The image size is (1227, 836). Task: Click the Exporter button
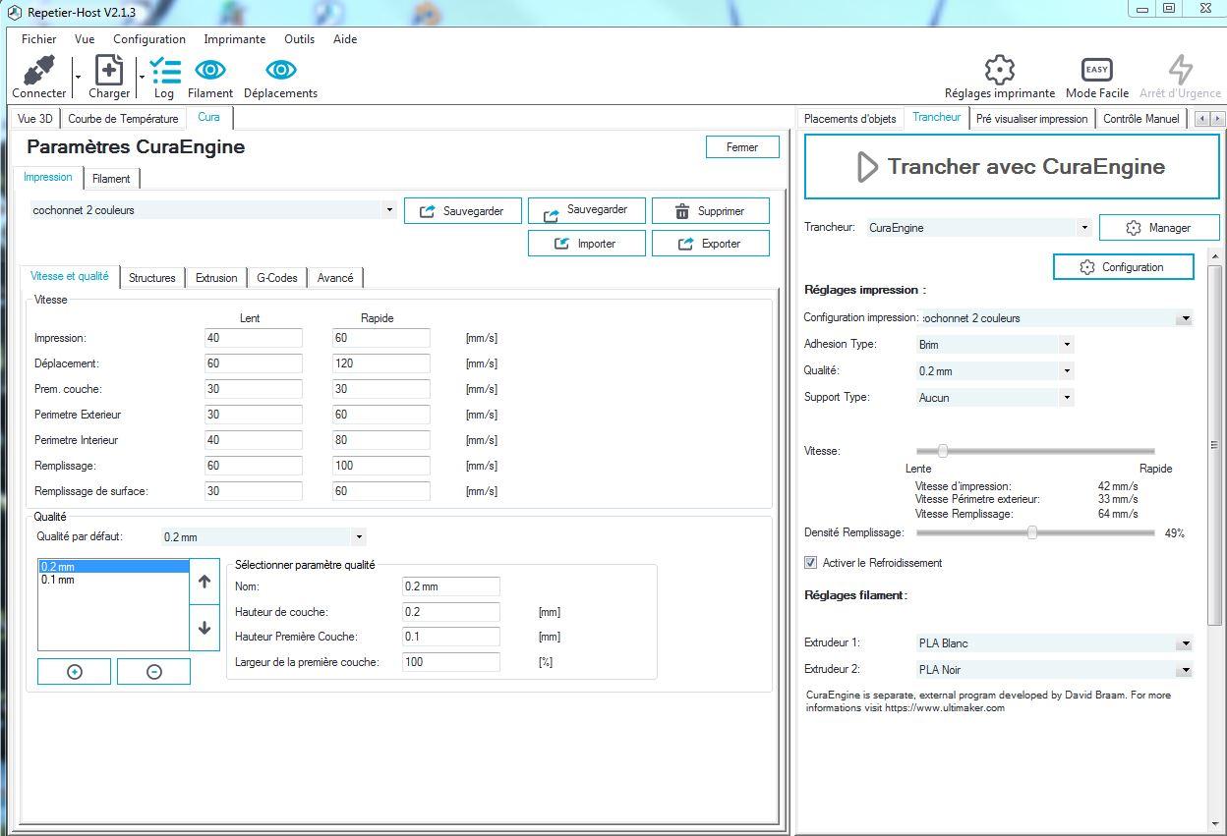tap(710, 244)
